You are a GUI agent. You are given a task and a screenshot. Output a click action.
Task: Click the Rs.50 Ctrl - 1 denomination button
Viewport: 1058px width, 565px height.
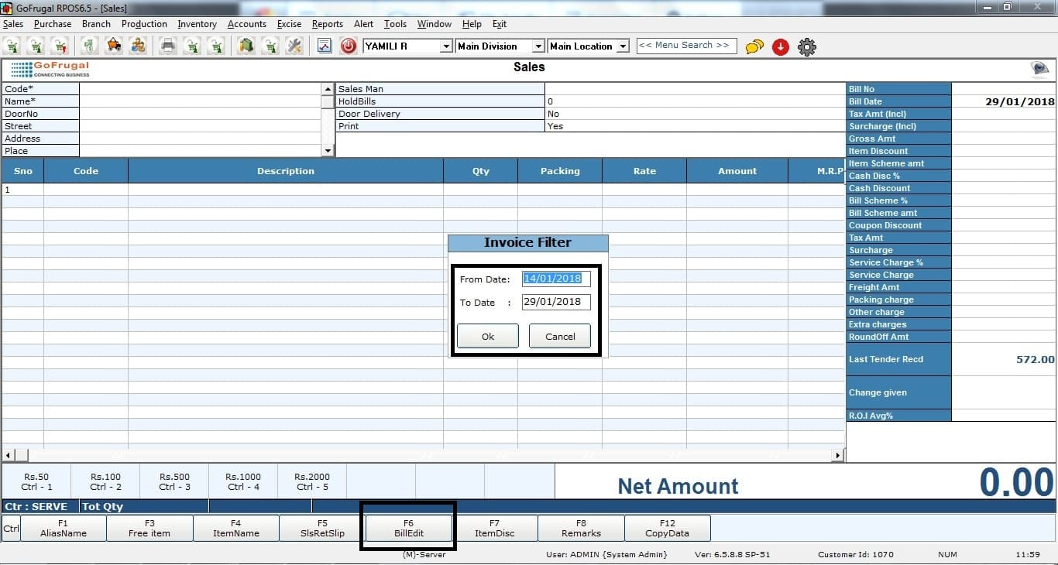click(x=36, y=481)
